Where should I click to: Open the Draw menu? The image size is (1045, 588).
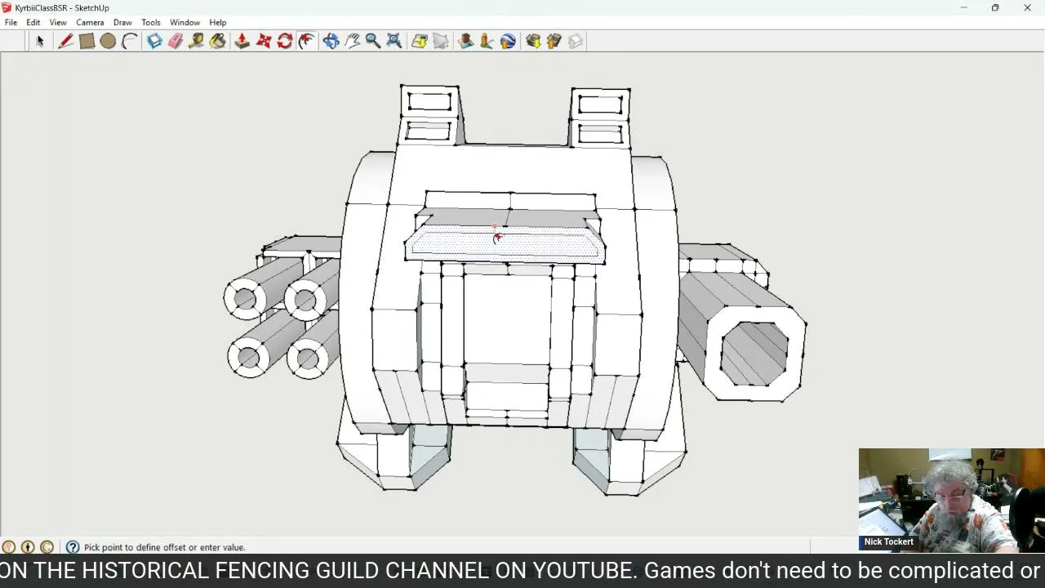122,22
